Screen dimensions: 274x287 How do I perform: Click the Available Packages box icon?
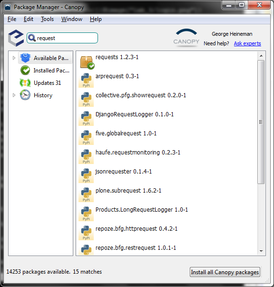coord(25,58)
